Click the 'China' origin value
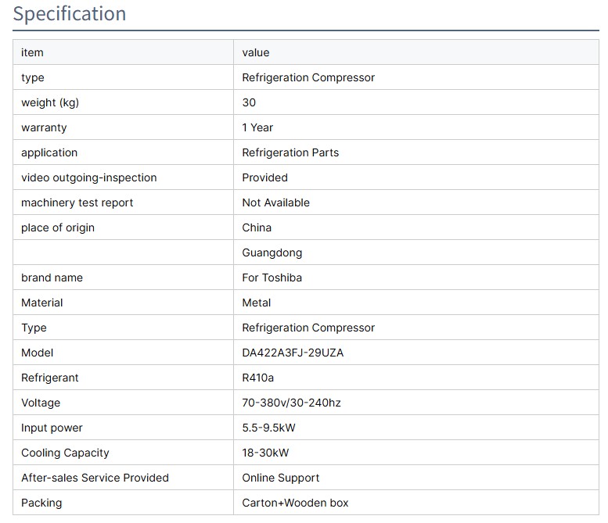The height and width of the screenshot is (523, 608). 257,227
